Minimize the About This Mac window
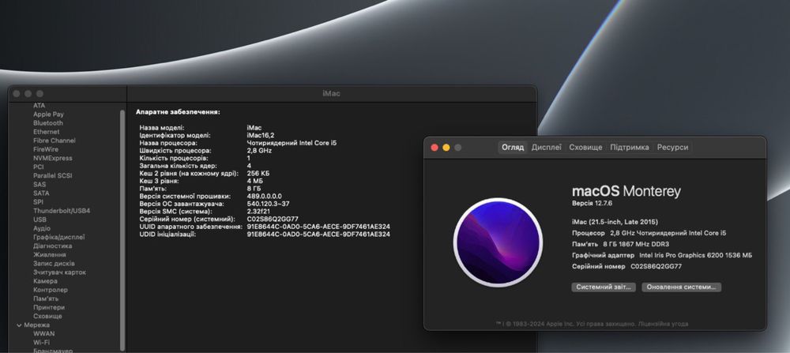This screenshot has height=353, width=790. pyautogui.click(x=446, y=148)
